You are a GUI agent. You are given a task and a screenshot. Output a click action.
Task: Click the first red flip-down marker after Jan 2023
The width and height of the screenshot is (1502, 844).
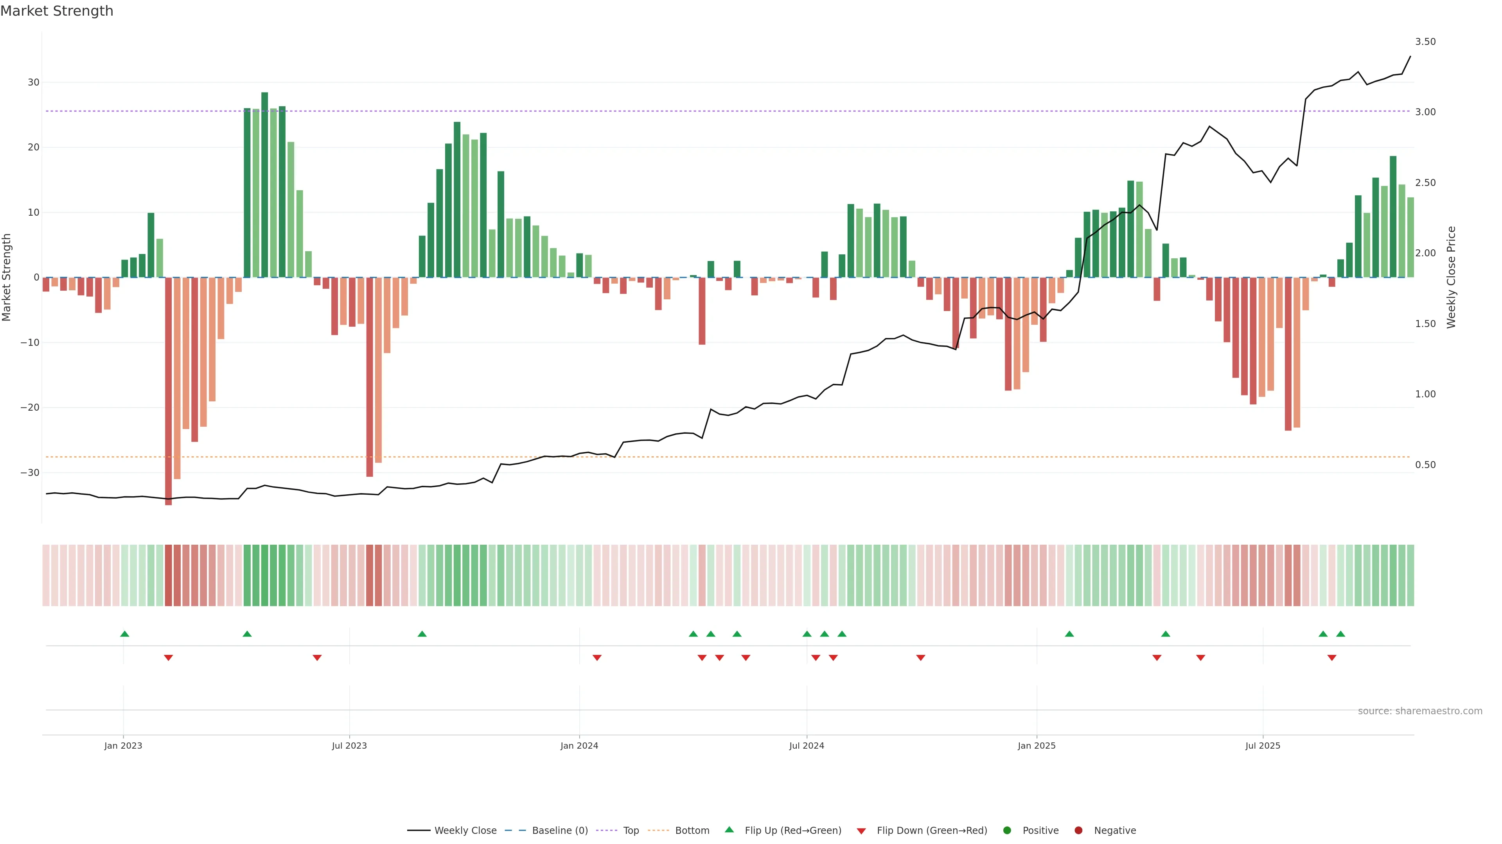[169, 658]
